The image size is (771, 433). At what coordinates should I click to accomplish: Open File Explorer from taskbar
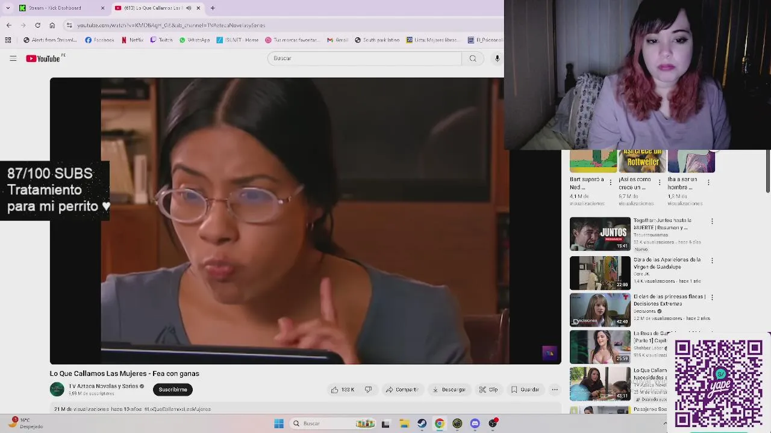pos(404,423)
